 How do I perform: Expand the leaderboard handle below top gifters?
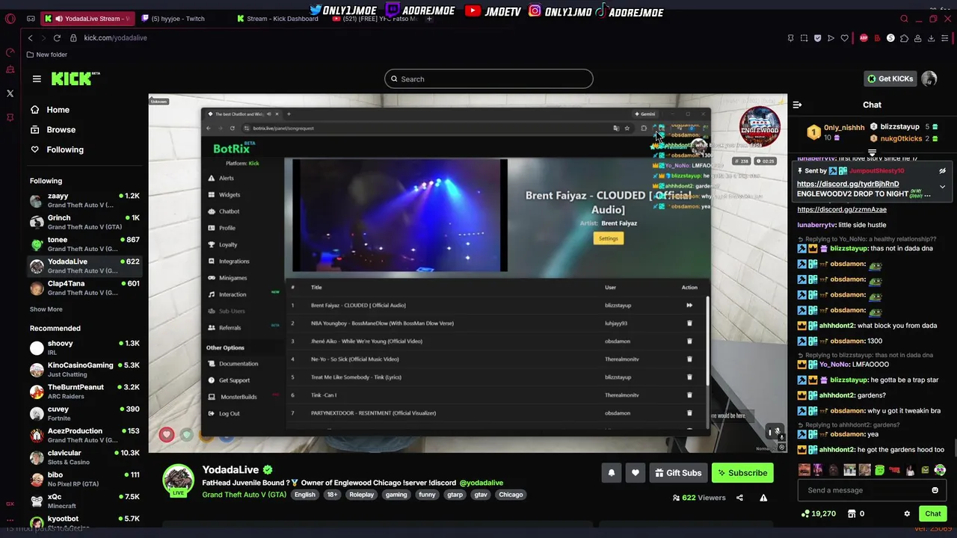click(x=872, y=152)
